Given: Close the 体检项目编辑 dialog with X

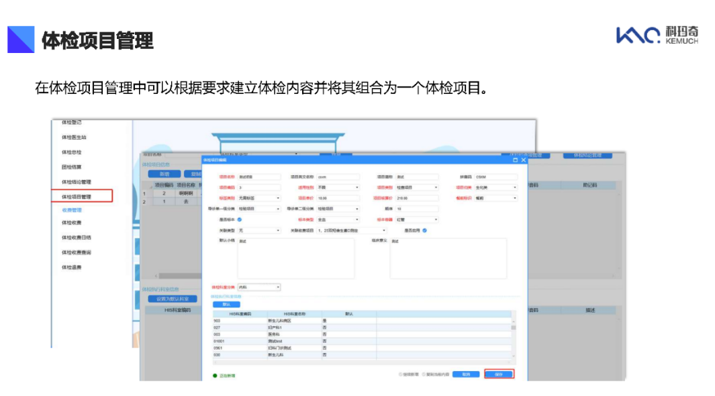Looking at the screenshot, I should (x=524, y=160).
